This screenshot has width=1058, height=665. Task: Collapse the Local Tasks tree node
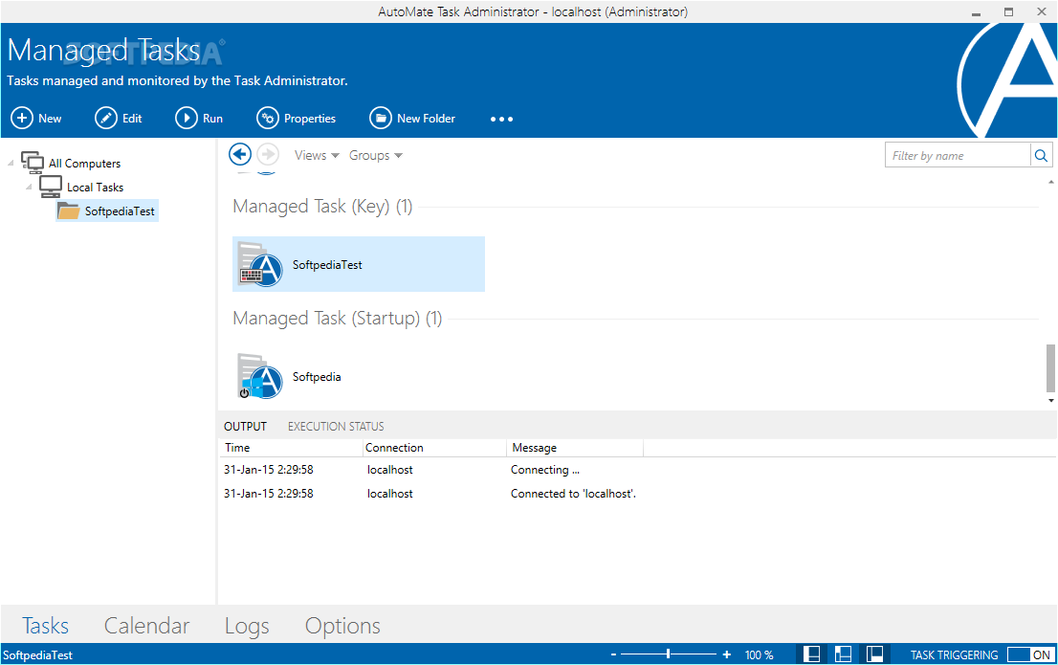(29, 187)
